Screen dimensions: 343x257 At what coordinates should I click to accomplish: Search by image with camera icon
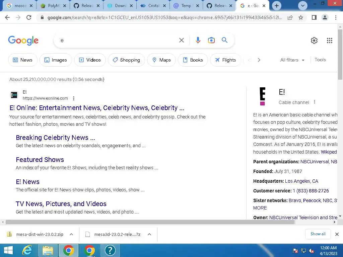click(211, 40)
